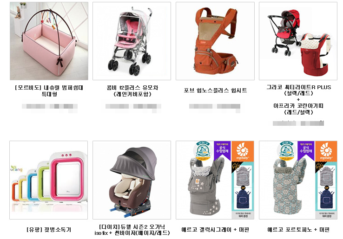
Task: Open the red stroller and carrier image
Action: 298,41
